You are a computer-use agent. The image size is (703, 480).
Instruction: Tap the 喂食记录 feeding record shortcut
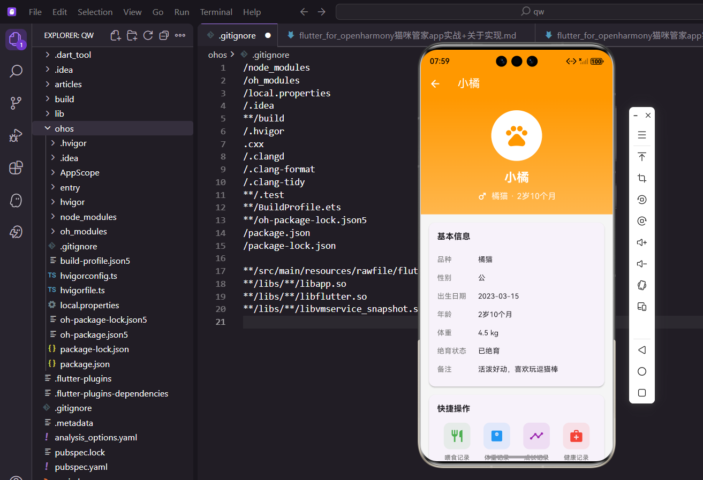457,441
